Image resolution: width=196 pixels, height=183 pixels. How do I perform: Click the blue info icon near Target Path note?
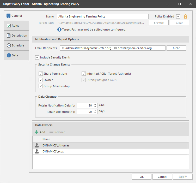tap(59, 29)
